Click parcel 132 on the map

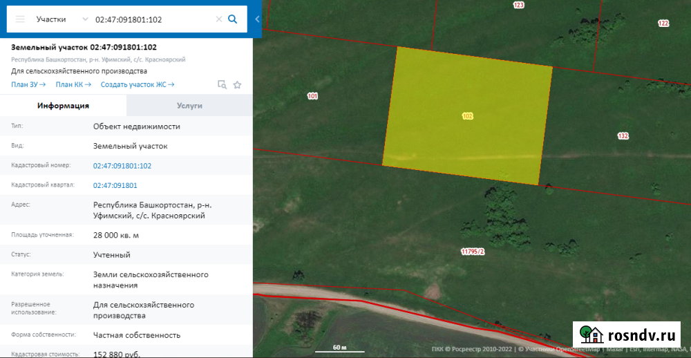pos(623,136)
